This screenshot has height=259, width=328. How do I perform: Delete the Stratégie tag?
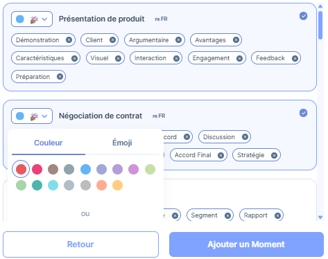(x=274, y=155)
